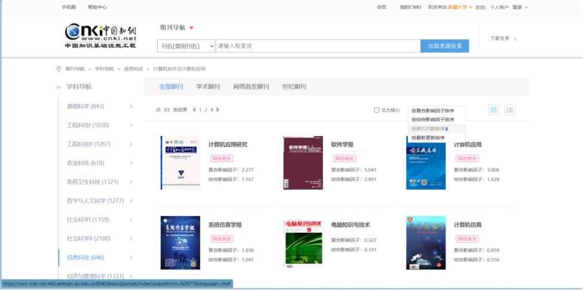This screenshot has width=583, height=290.
Task: Switch to list view icon
Action: 510,110
